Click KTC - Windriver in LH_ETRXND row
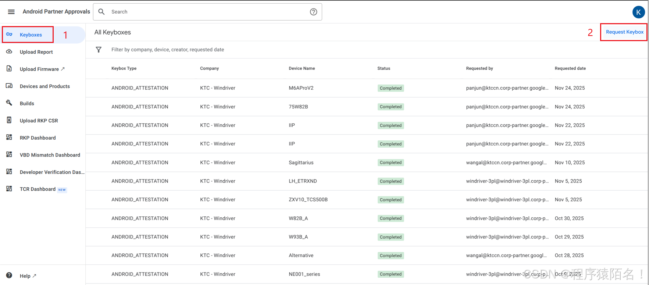 point(218,181)
